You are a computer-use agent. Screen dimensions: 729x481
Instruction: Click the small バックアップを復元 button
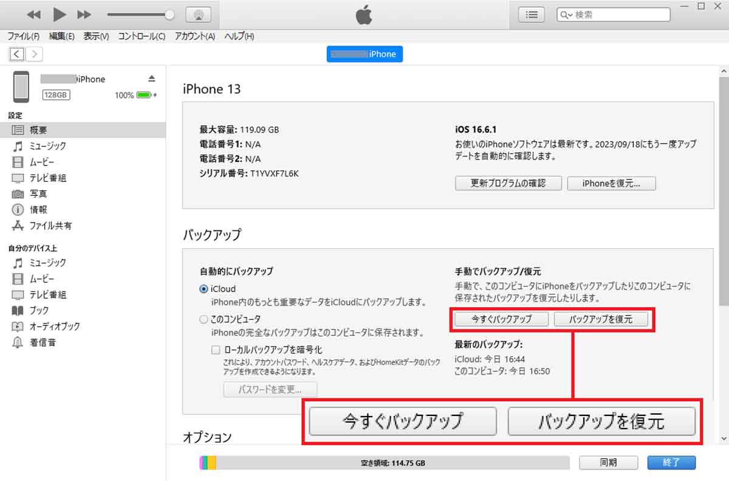[x=601, y=319]
